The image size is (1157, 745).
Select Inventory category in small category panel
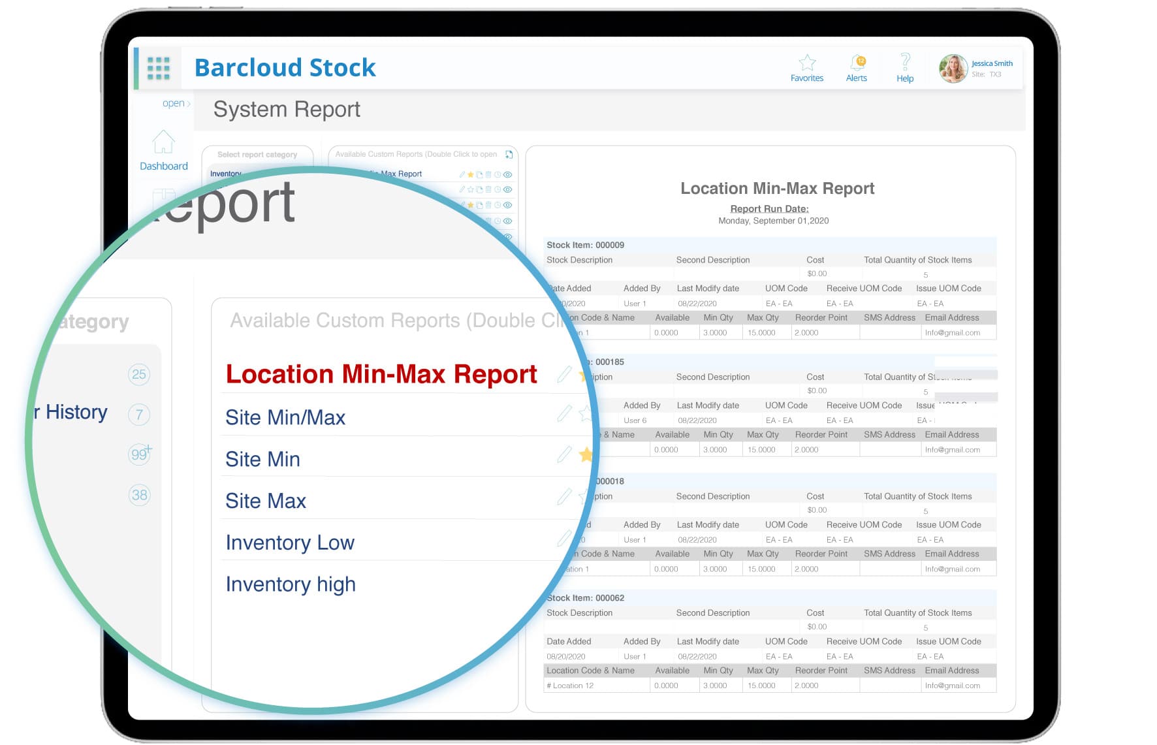(225, 174)
